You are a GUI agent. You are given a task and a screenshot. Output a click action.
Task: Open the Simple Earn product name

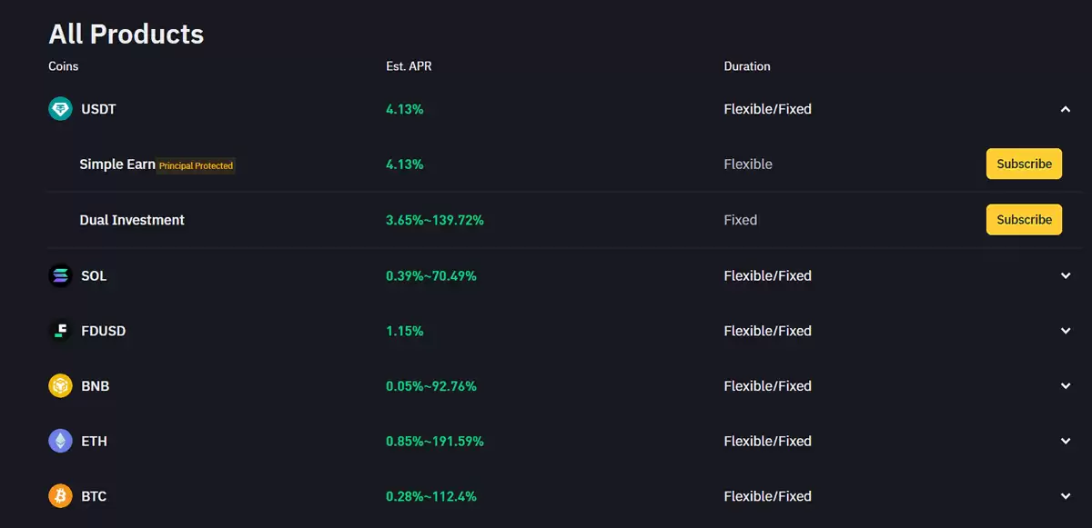pyautogui.click(x=117, y=164)
